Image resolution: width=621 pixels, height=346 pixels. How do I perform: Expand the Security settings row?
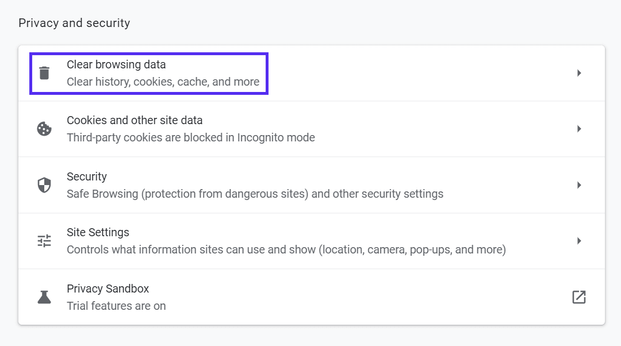(579, 184)
